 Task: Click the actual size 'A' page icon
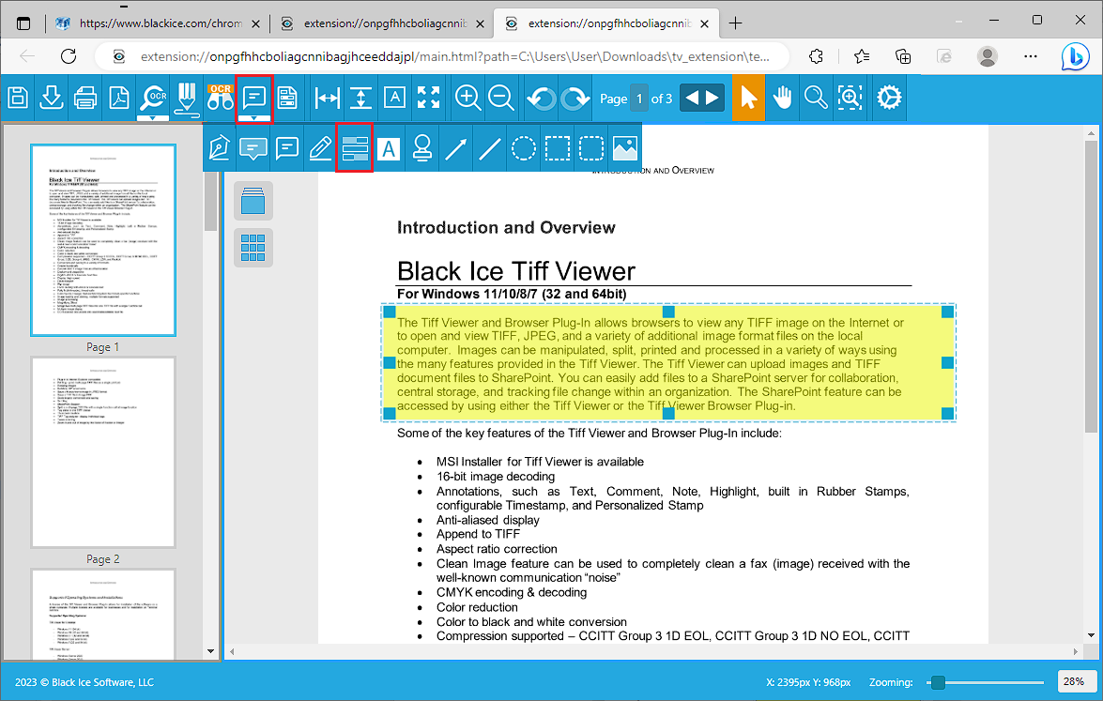pos(394,98)
